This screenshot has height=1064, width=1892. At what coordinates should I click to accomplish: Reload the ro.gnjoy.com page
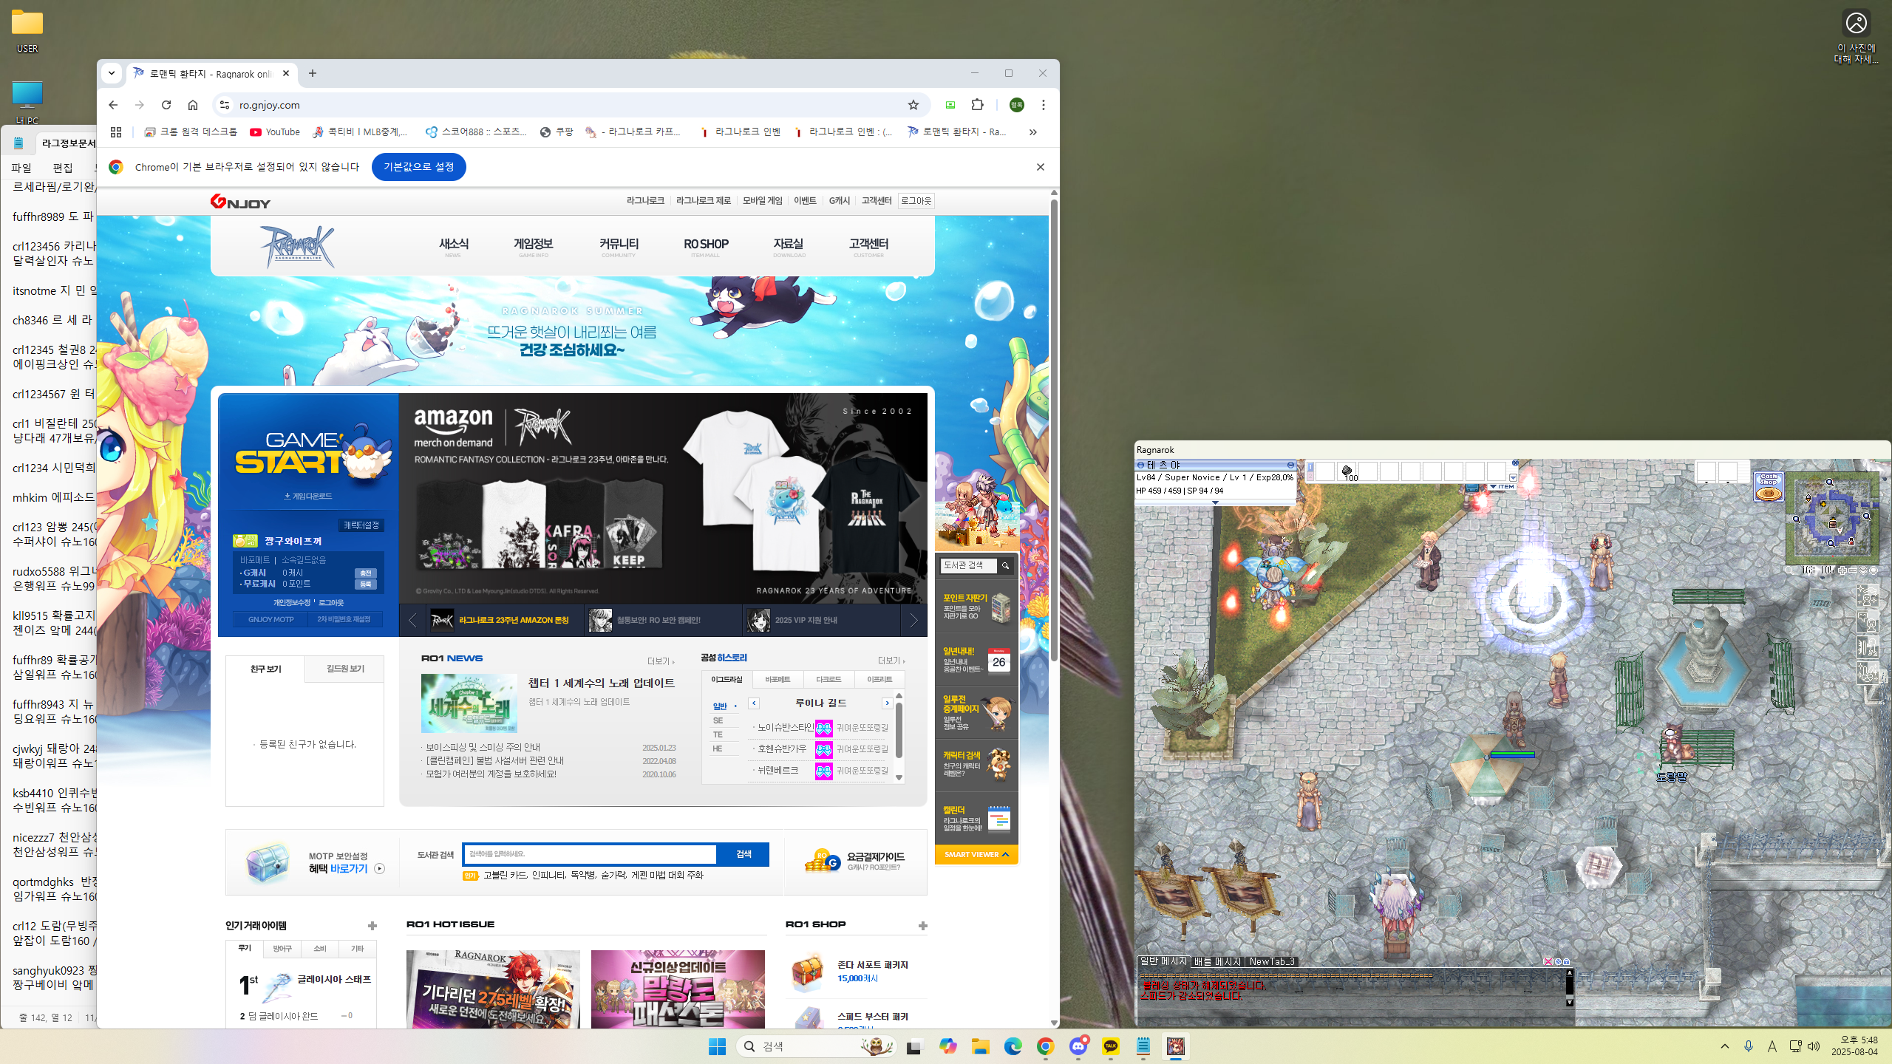166,105
